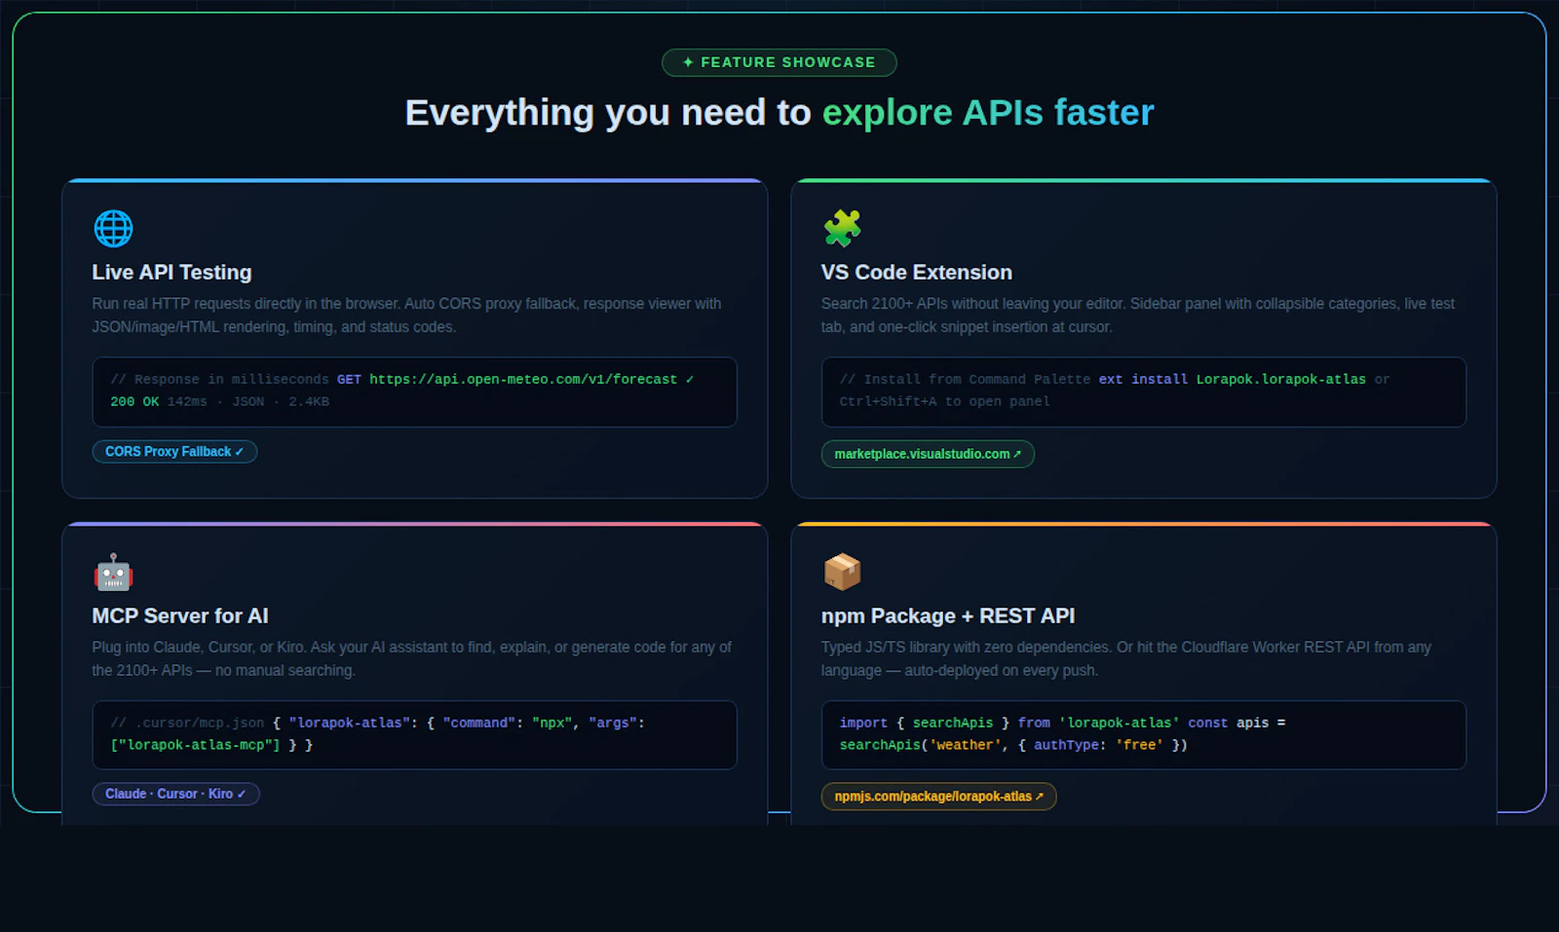This screenshot has width=1559, height=932.
Task: Click the Claude · Cursor · Kiro tag
Action: click(175, 794)
